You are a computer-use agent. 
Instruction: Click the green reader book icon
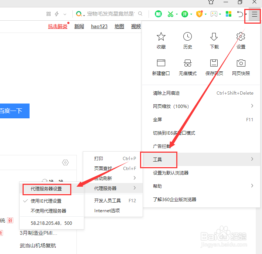(x=158, y=14)
